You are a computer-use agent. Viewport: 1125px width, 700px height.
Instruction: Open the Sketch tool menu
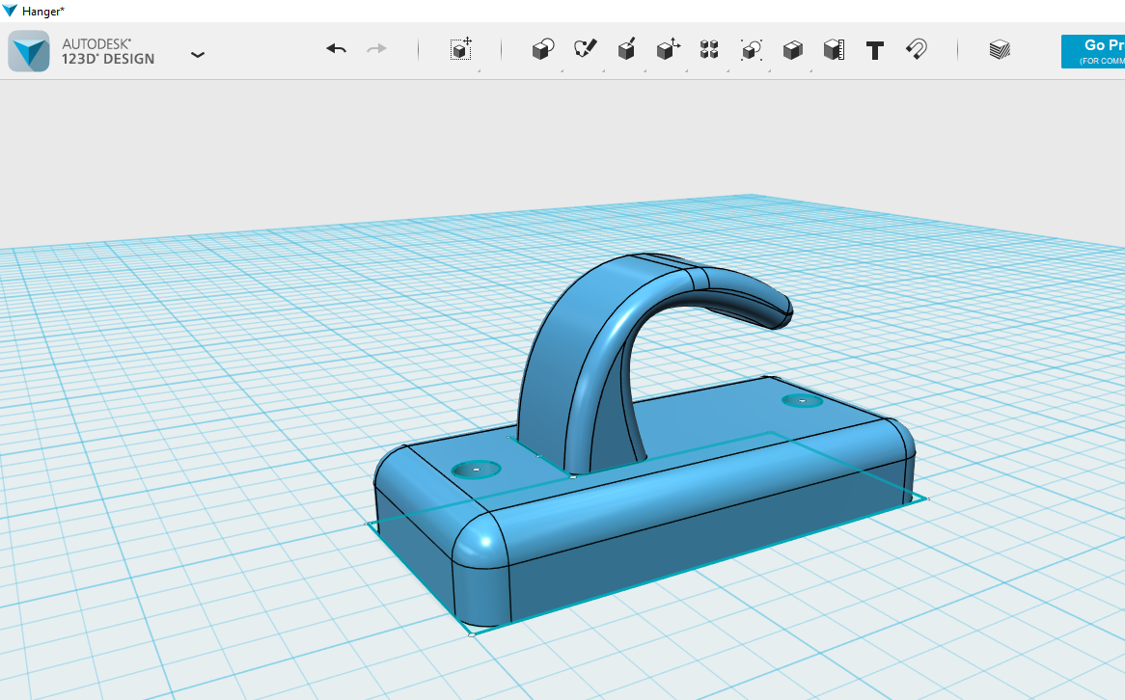585,49
